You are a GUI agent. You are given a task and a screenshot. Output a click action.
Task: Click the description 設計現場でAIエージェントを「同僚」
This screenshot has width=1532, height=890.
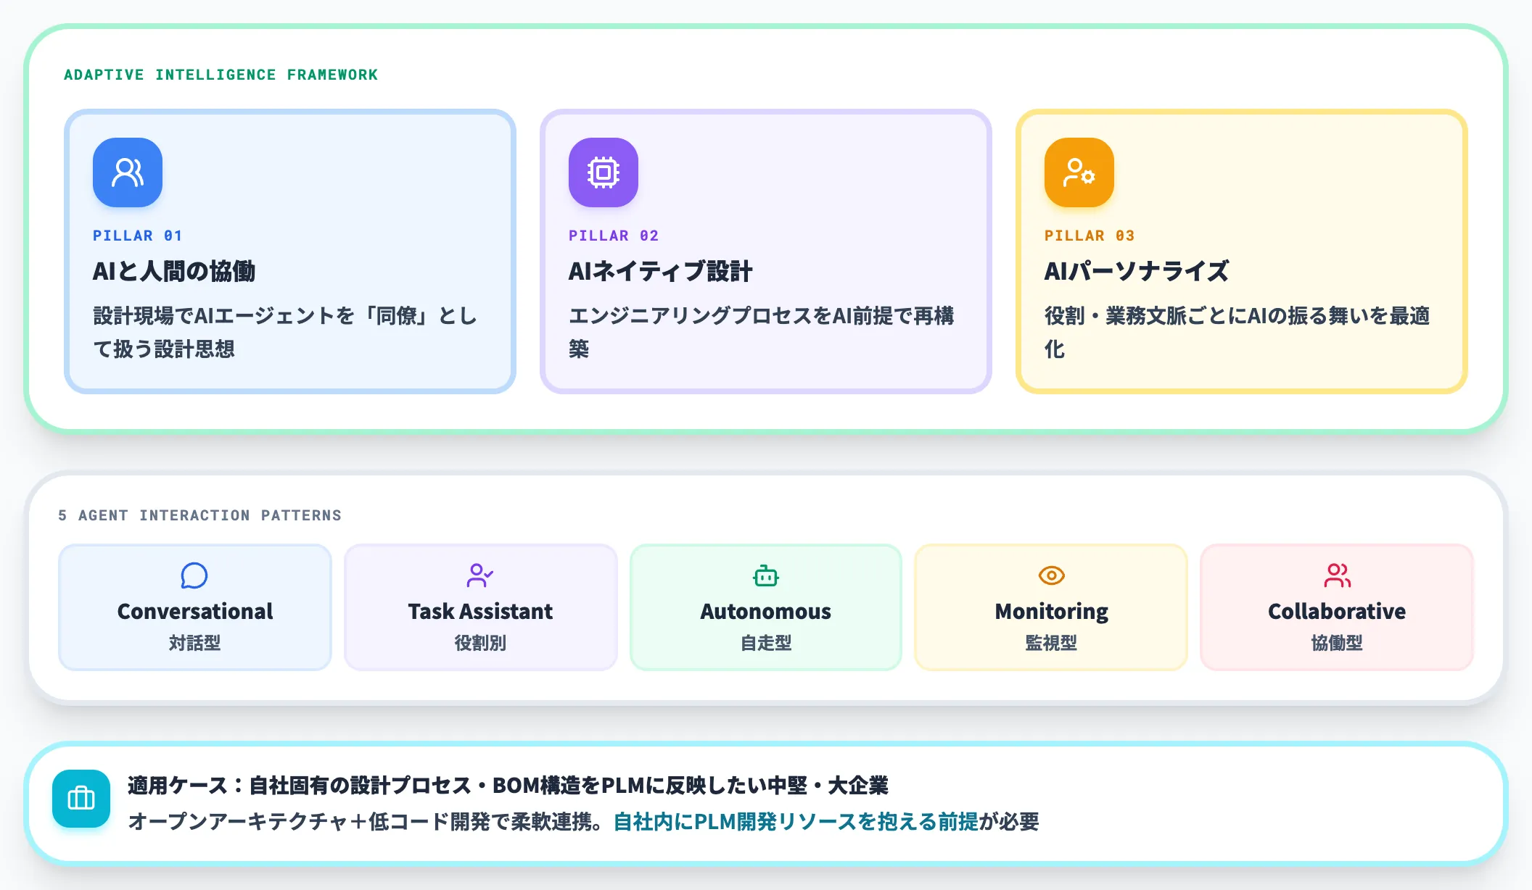point(285,332)
